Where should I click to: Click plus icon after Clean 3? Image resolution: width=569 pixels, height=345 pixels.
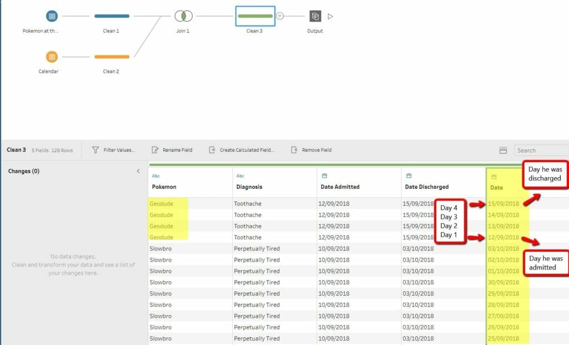tap(280, 16)
